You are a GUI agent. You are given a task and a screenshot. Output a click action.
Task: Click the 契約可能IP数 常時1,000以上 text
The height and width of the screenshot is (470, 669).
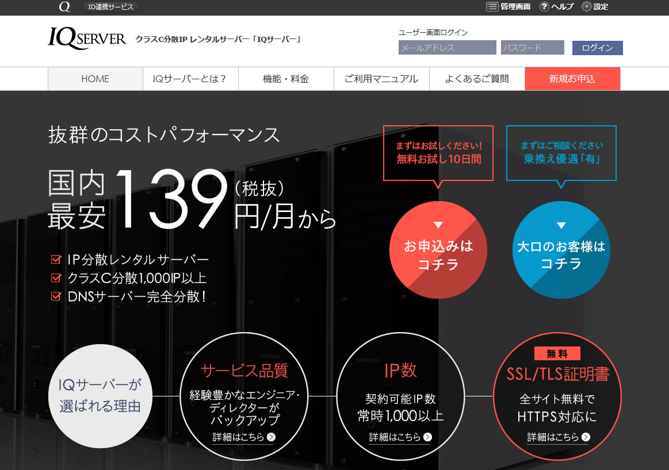pyautogui.click(x=400, y=407)
